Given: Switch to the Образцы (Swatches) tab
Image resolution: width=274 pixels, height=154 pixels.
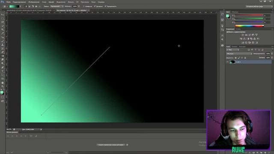Looking at the screenshot, I should click(235, 12).
